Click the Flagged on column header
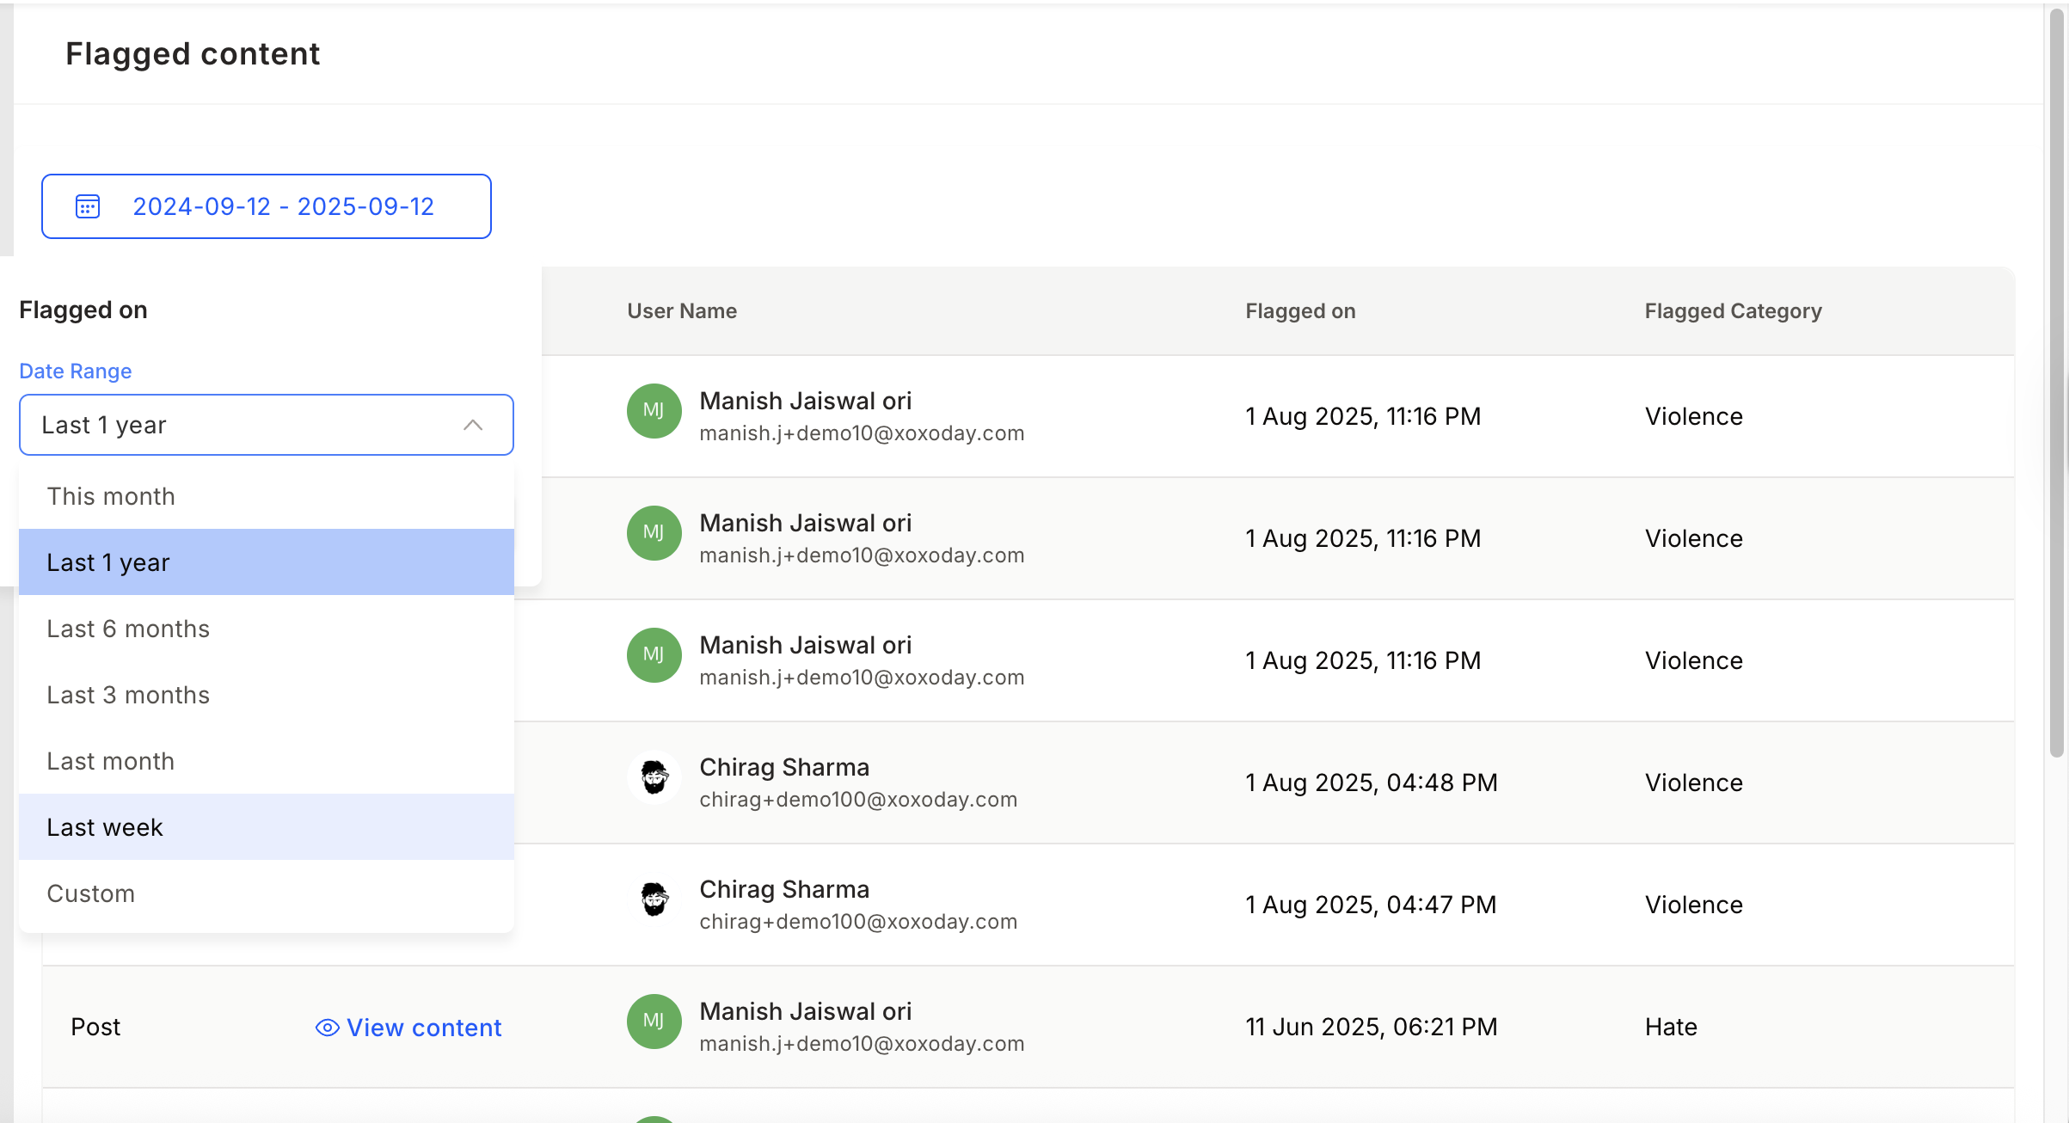2069x1123 pixels. tap(1300, 311)
